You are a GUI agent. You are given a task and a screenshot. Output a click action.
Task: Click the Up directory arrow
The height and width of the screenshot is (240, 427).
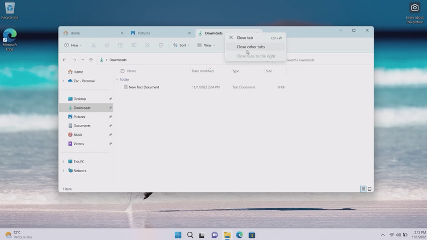91,60
